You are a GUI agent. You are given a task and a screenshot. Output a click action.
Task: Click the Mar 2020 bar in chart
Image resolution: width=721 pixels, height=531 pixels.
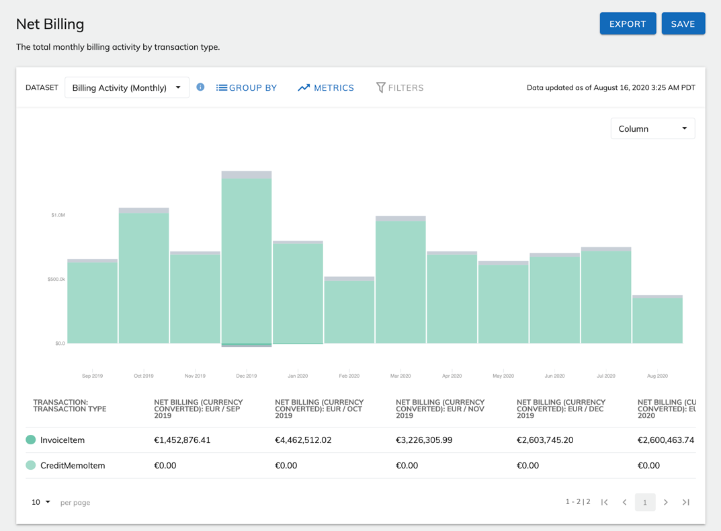pos(400,282)
